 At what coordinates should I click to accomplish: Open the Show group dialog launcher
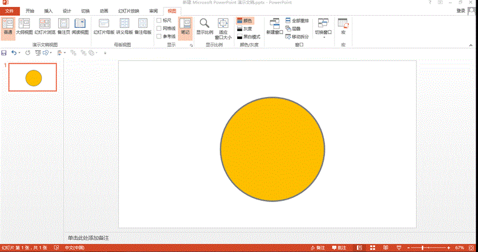tap(191, 45)
